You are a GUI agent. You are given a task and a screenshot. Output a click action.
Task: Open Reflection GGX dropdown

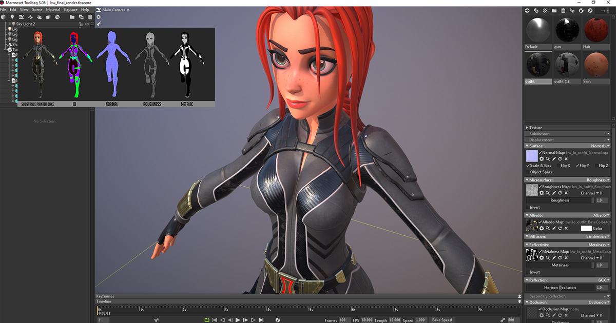point(604,280)
